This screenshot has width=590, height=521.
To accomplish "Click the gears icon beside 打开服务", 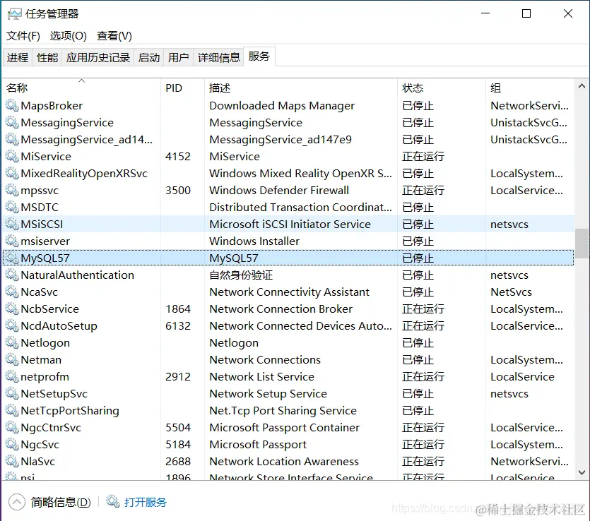I will coord(113,501).
